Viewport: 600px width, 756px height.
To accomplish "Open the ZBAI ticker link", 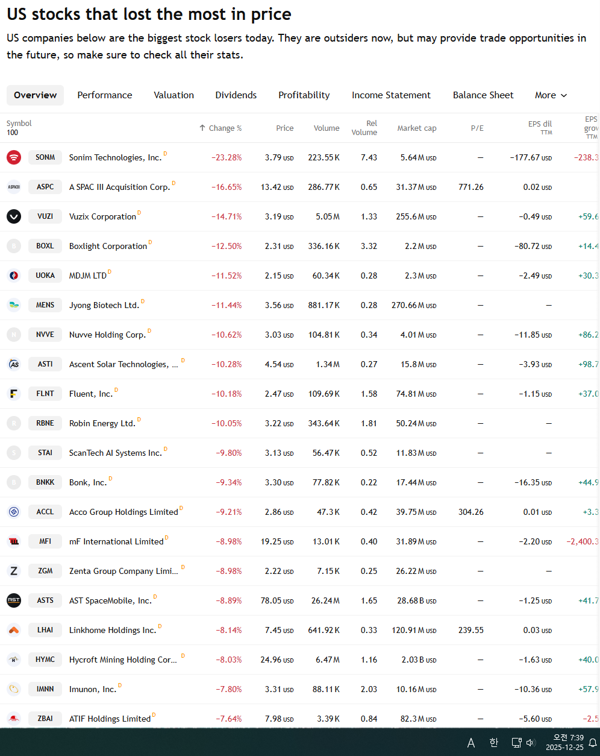I will pos(45,719).
